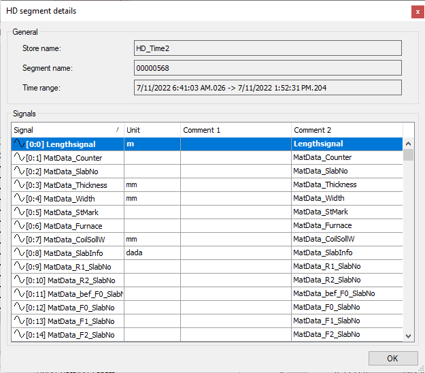Click the Time range field

coord(267,88)
